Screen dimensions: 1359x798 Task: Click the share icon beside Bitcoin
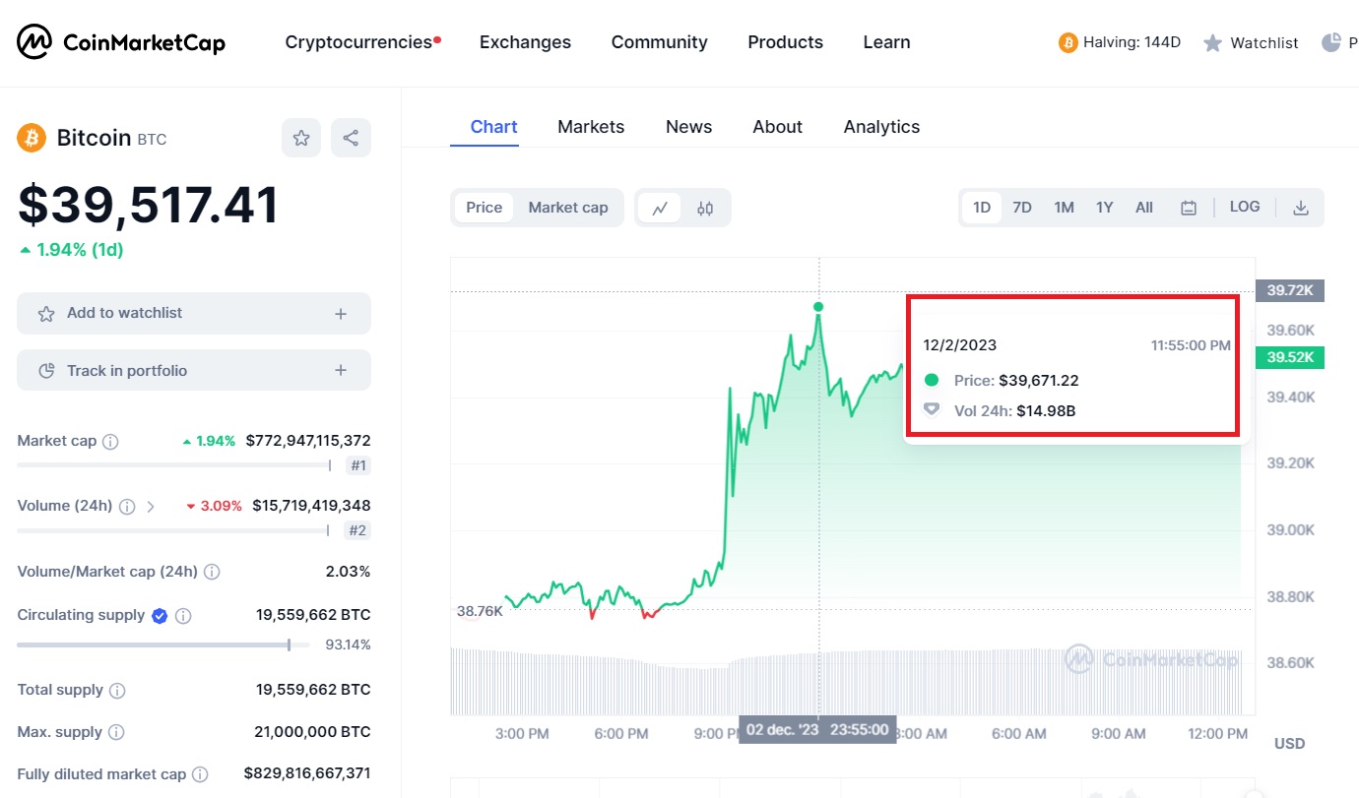[x=351, y=138]
